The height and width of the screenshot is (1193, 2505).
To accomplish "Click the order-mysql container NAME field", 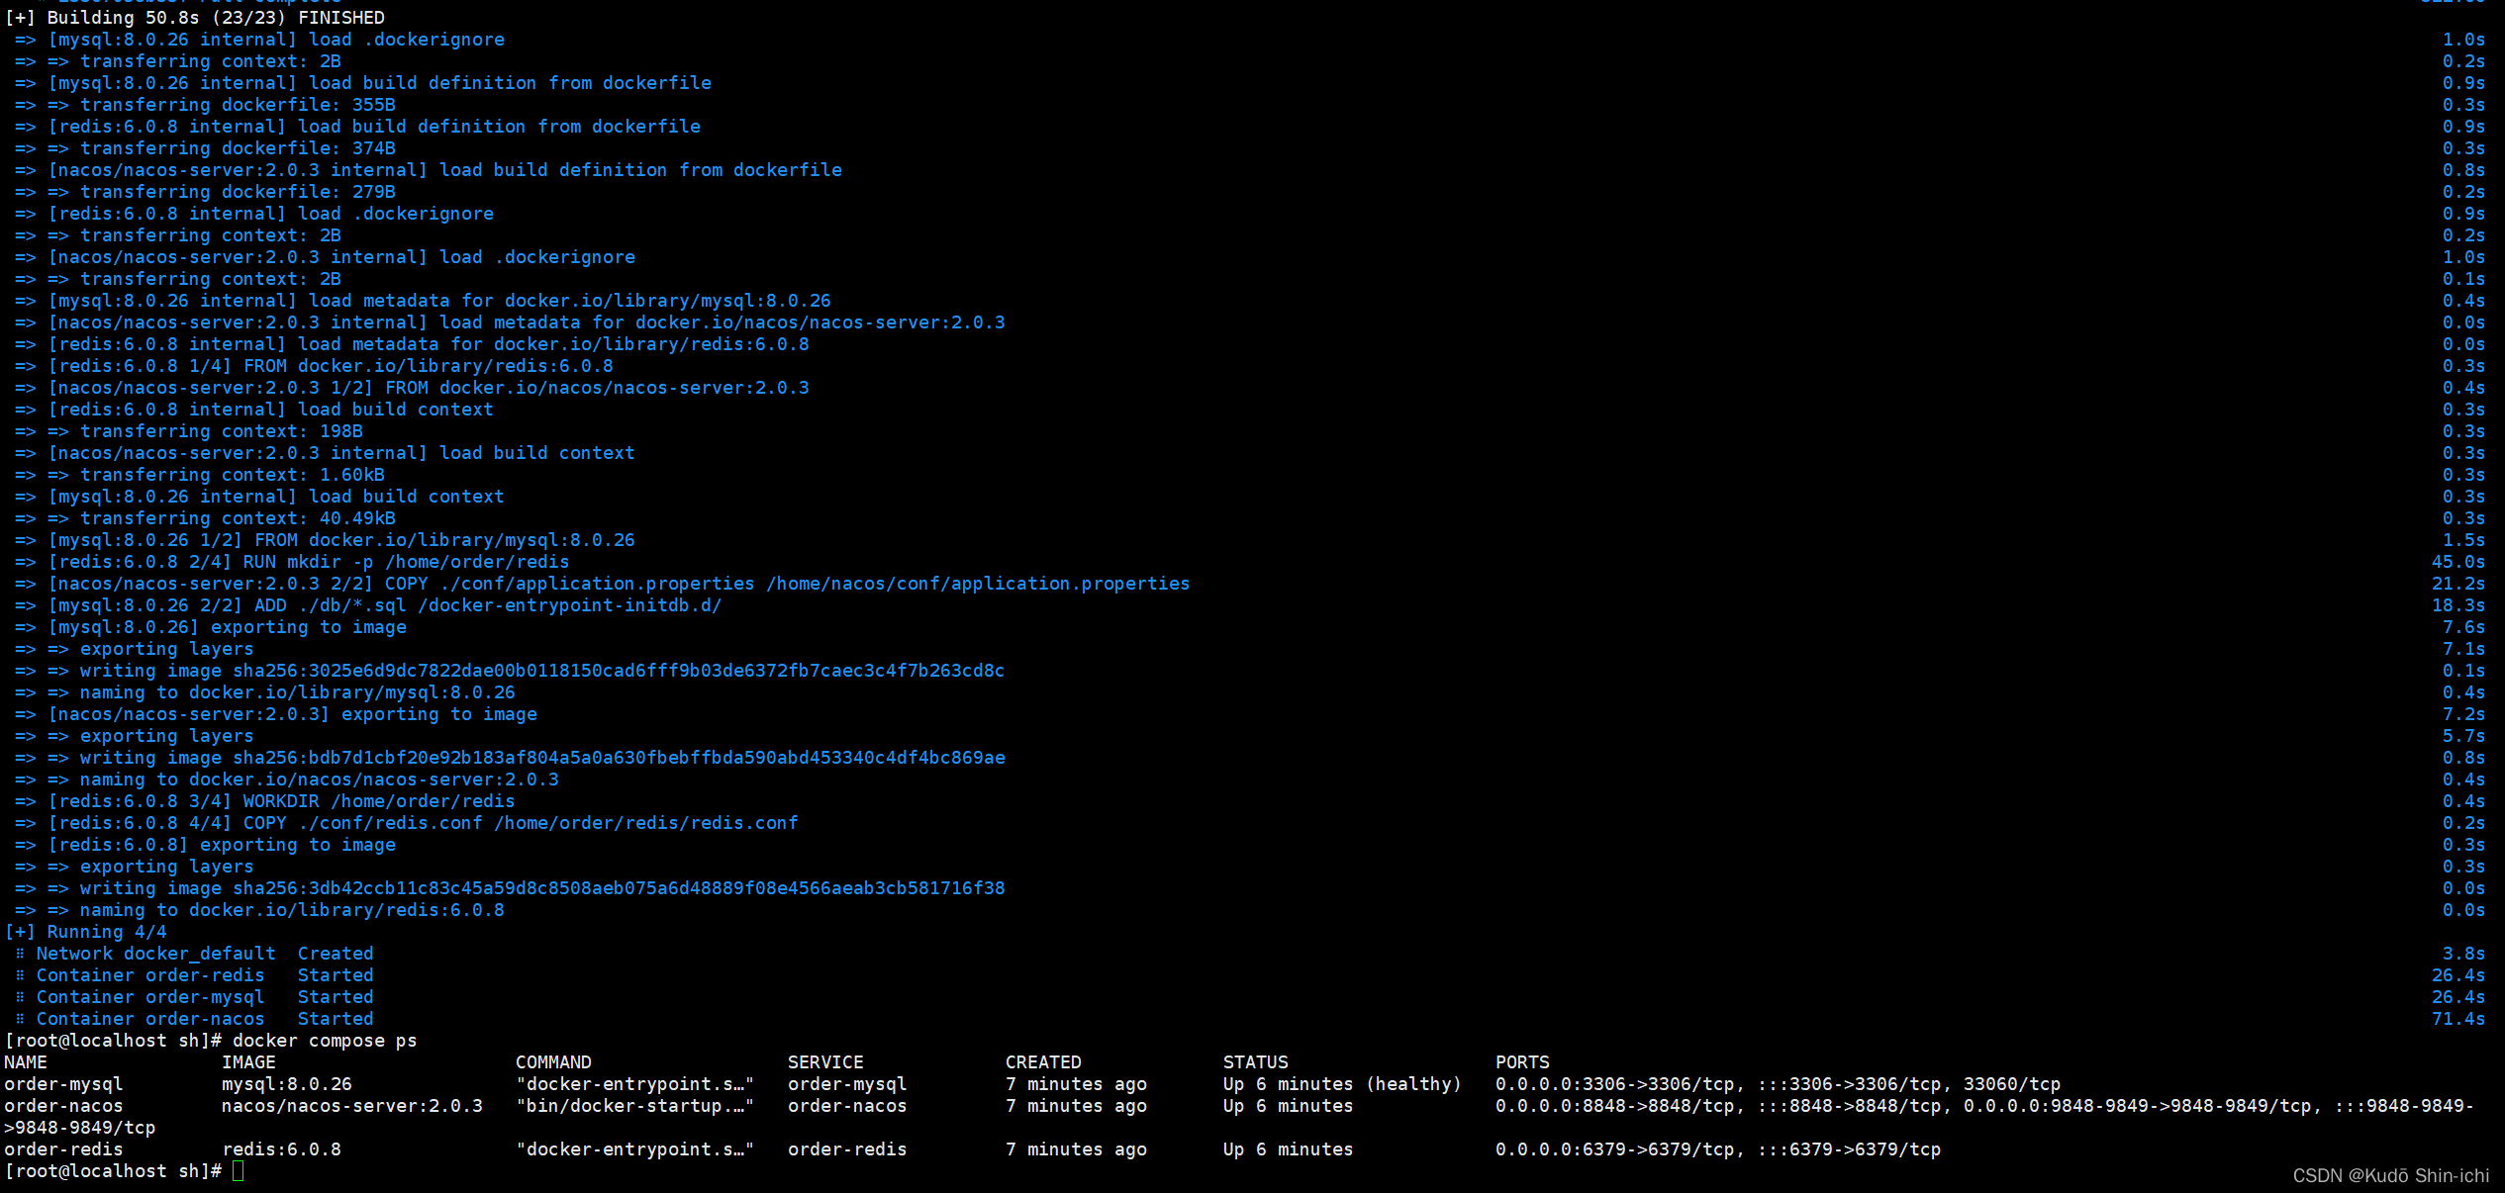I will click(59, 1083).
